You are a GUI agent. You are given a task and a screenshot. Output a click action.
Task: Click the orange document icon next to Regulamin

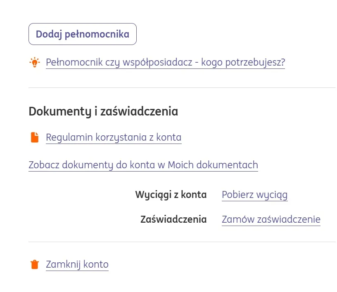point(35,137)
